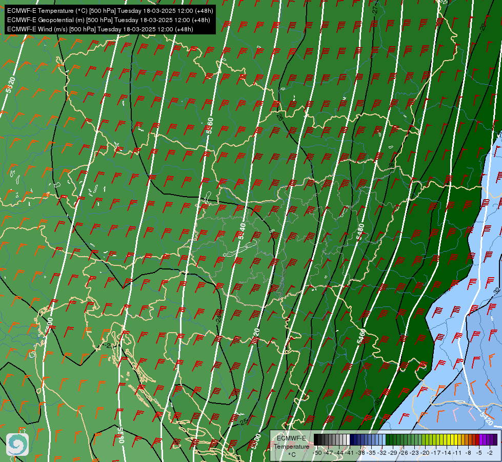Click the swirl logo icon on the map
The height and width of the screenshot is (462, 502).
tap(17, 444)
